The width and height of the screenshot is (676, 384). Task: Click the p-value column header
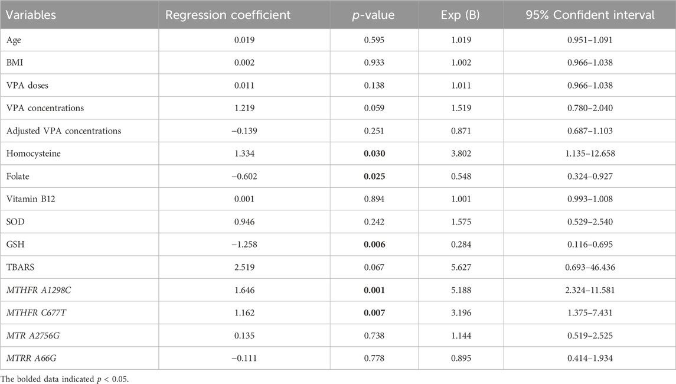[x=373, y=15]
